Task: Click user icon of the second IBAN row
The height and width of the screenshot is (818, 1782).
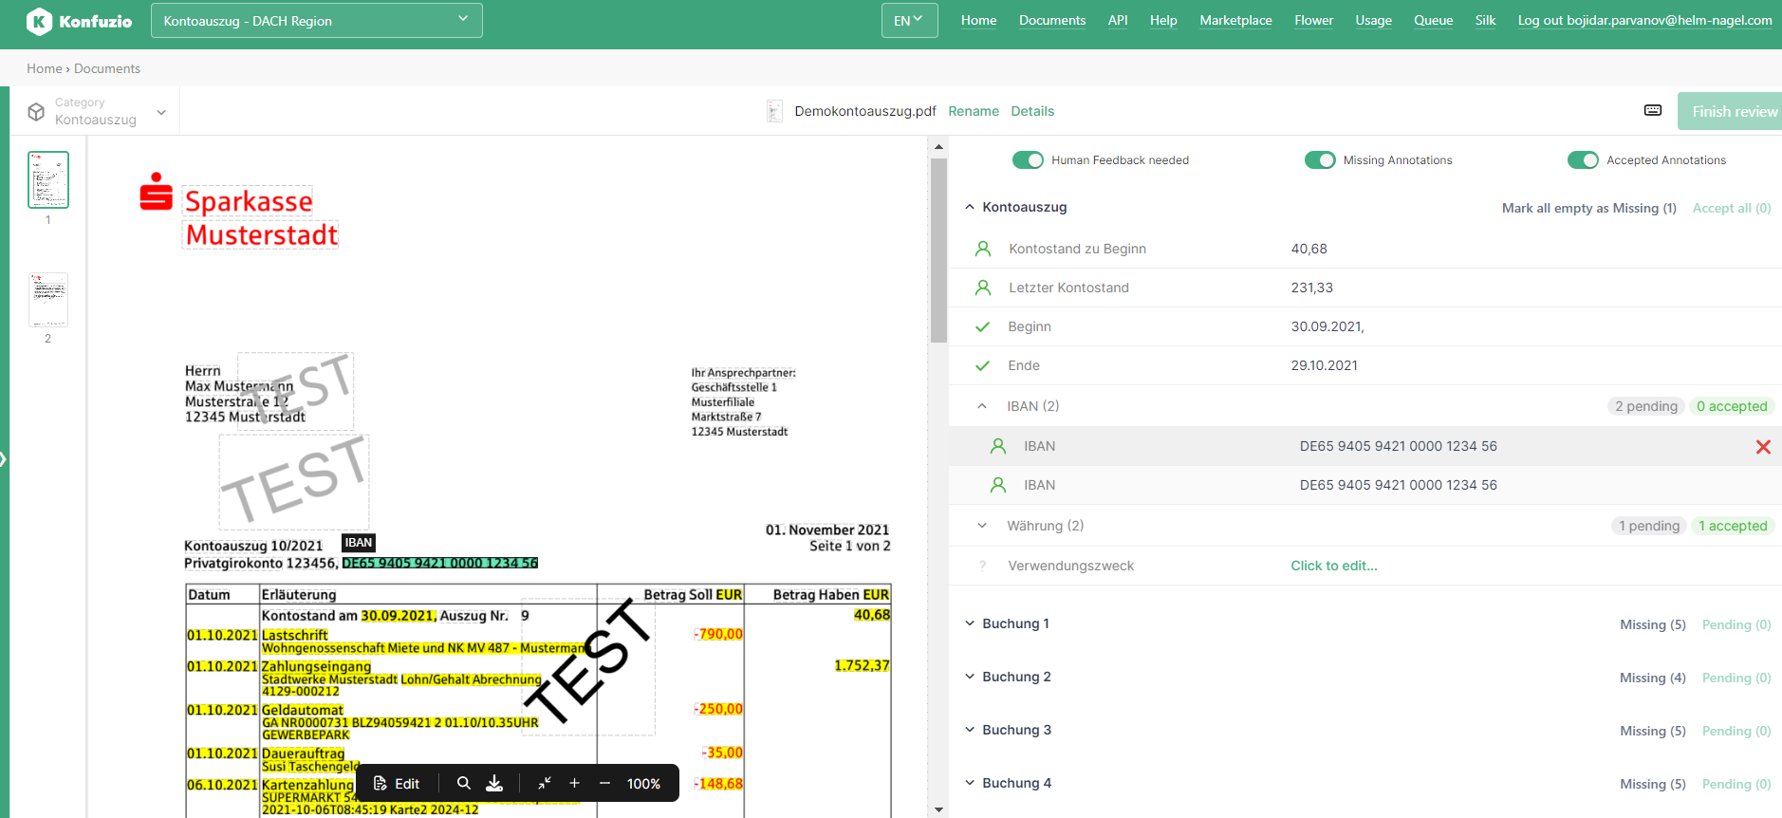Action: pos(998,485)
